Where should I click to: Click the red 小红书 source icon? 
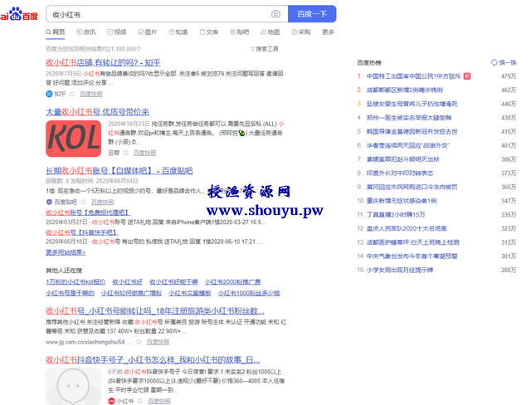click(x=111, y=402)
